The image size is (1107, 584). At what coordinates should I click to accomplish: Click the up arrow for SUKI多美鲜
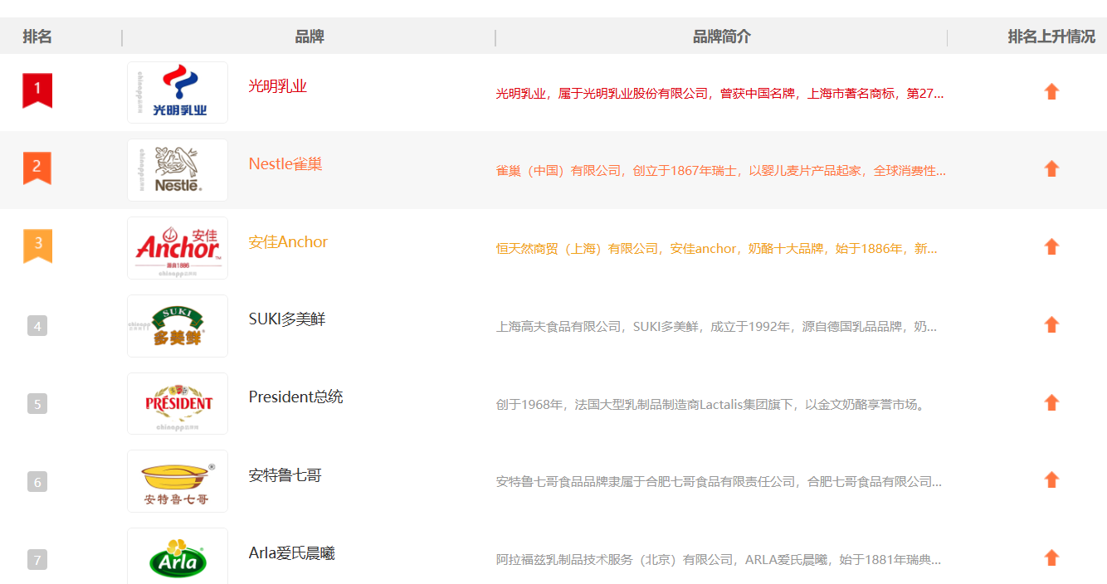1051,324
